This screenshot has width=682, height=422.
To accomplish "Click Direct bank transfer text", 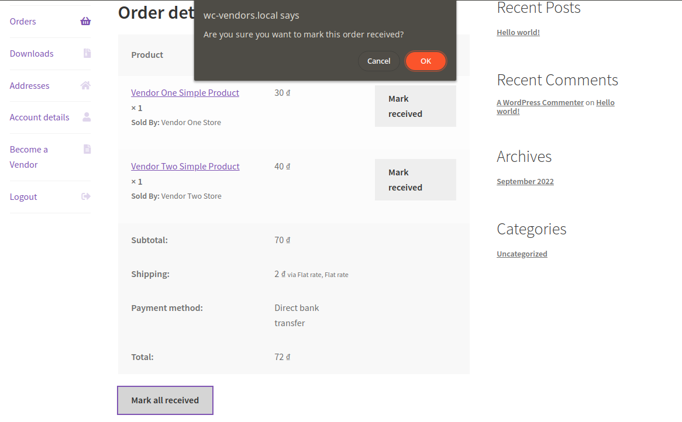I will click(x=297, y=316).
